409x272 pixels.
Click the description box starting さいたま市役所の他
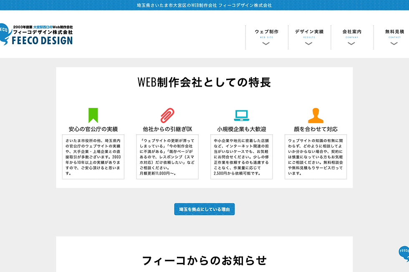[x=93, y=157]
